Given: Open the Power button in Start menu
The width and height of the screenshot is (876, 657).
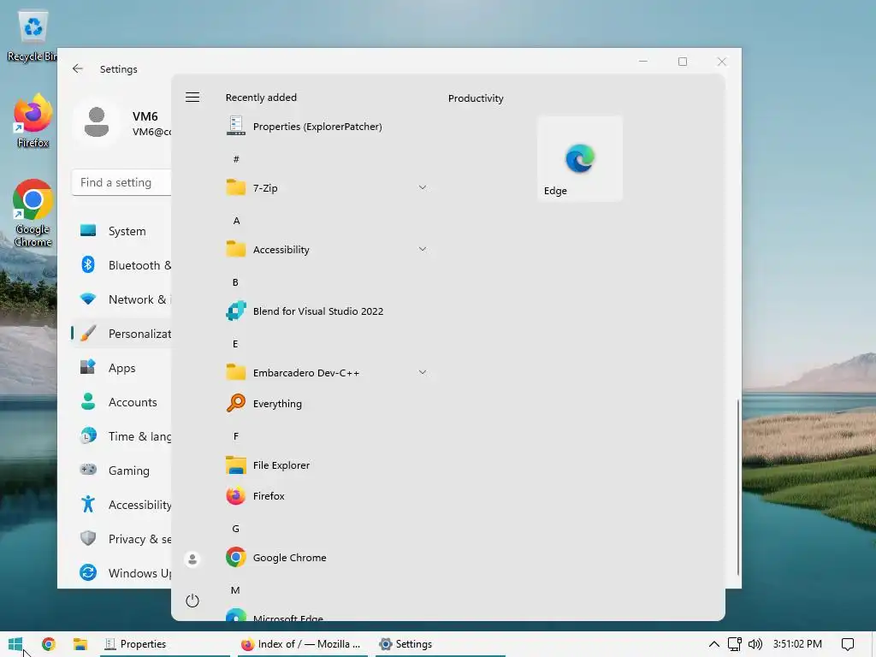Looking at the screenshot, I should point(192,601).
